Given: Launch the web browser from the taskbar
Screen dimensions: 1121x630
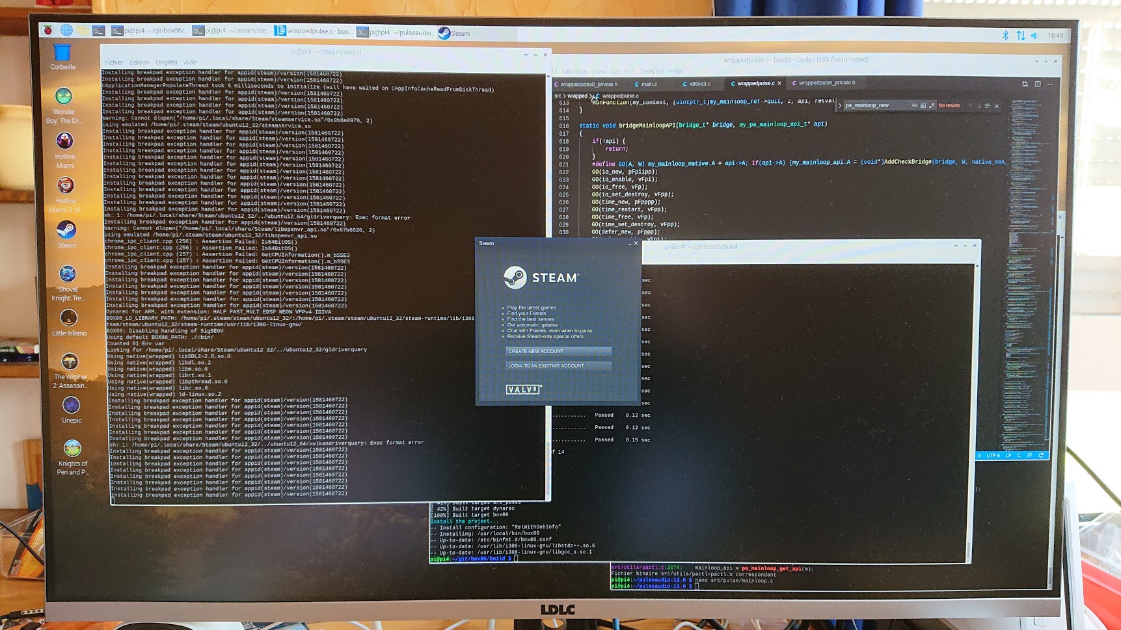Looking at the screenshot, I should [66, 30].
